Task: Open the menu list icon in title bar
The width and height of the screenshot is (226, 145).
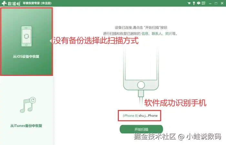Action: click(203, 3)
